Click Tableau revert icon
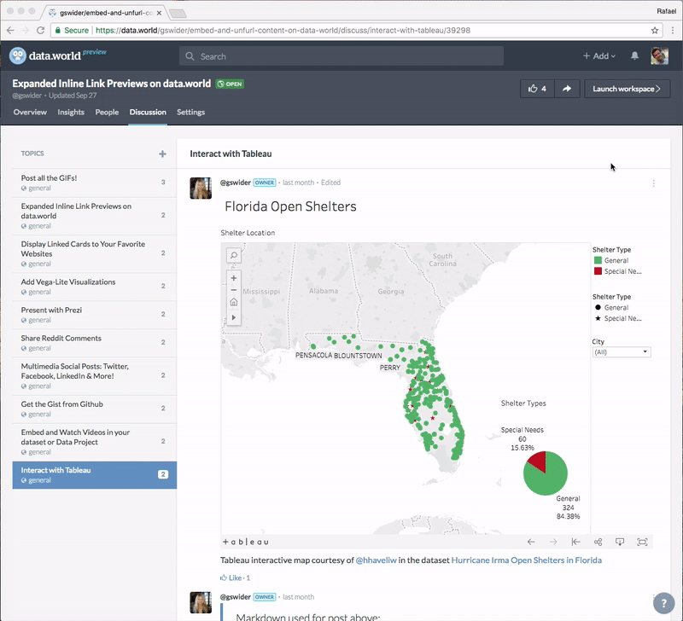This screenshot has height=621, width=683. click(575, 542)
